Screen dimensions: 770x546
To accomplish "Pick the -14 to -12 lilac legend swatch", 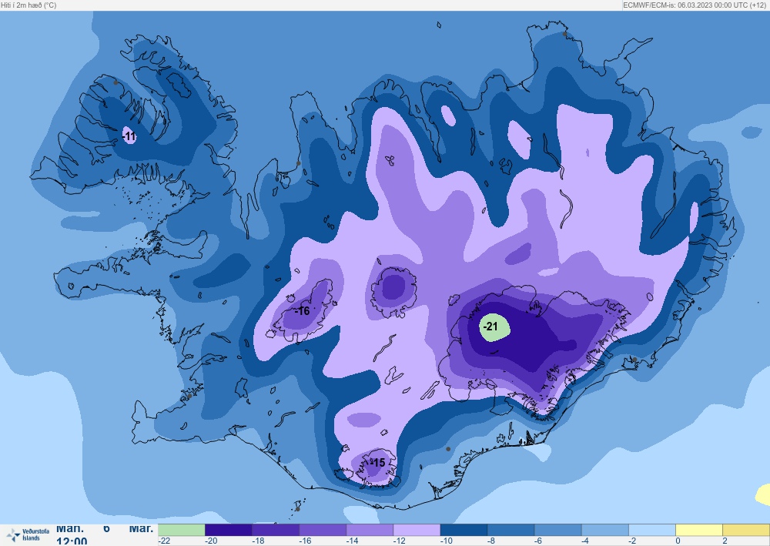I will 370,530.
